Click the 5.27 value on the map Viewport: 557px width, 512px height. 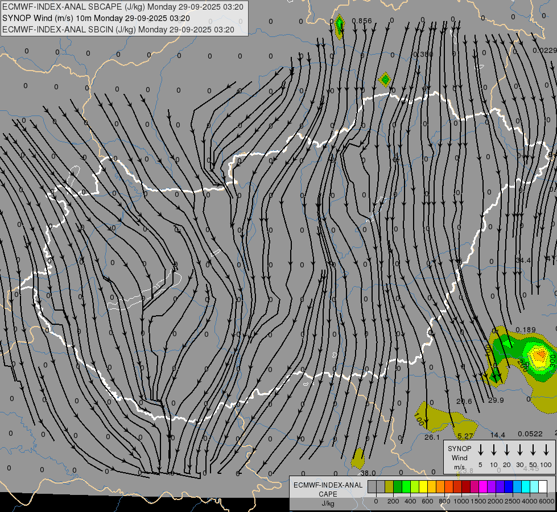coord(465,436)
